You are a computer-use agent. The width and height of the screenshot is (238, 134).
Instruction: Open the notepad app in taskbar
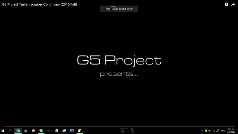click(x=56, y=131)
